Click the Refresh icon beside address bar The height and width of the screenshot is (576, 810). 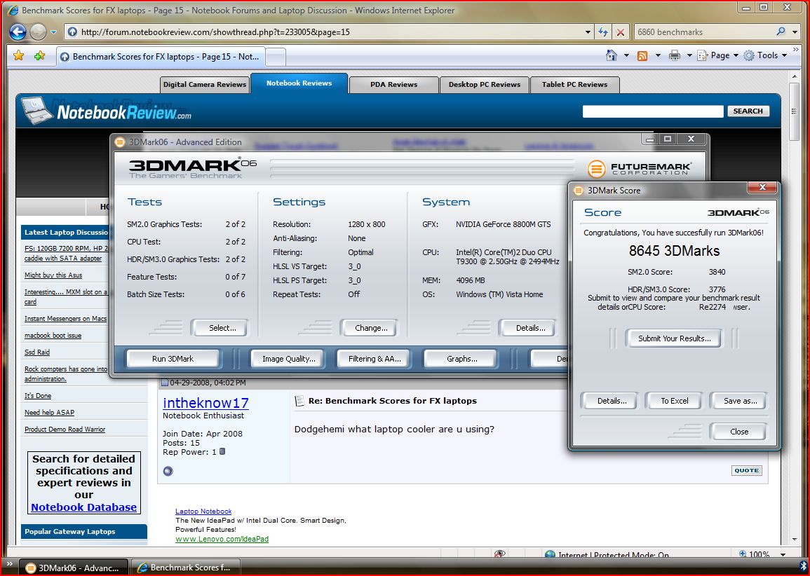[x=603, y=32]
